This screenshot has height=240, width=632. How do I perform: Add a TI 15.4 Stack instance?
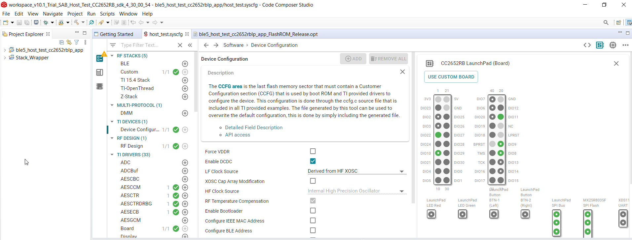tap(185, 80)
